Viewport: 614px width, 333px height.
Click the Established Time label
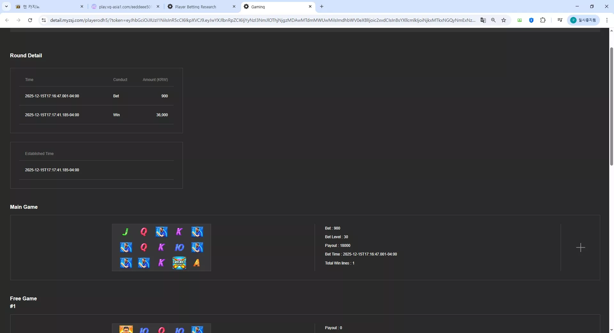(x=39, y=154)
